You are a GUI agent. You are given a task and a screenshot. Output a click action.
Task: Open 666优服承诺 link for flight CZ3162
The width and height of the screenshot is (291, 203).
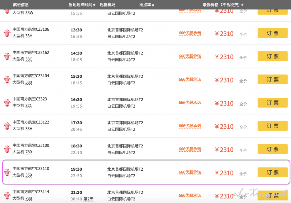coord(190,56)
